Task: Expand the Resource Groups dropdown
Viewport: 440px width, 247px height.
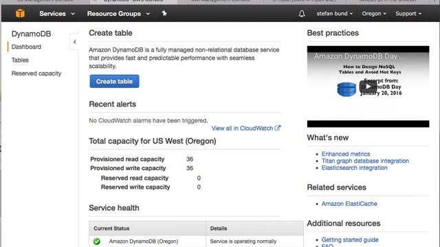Action: (118, 14)
